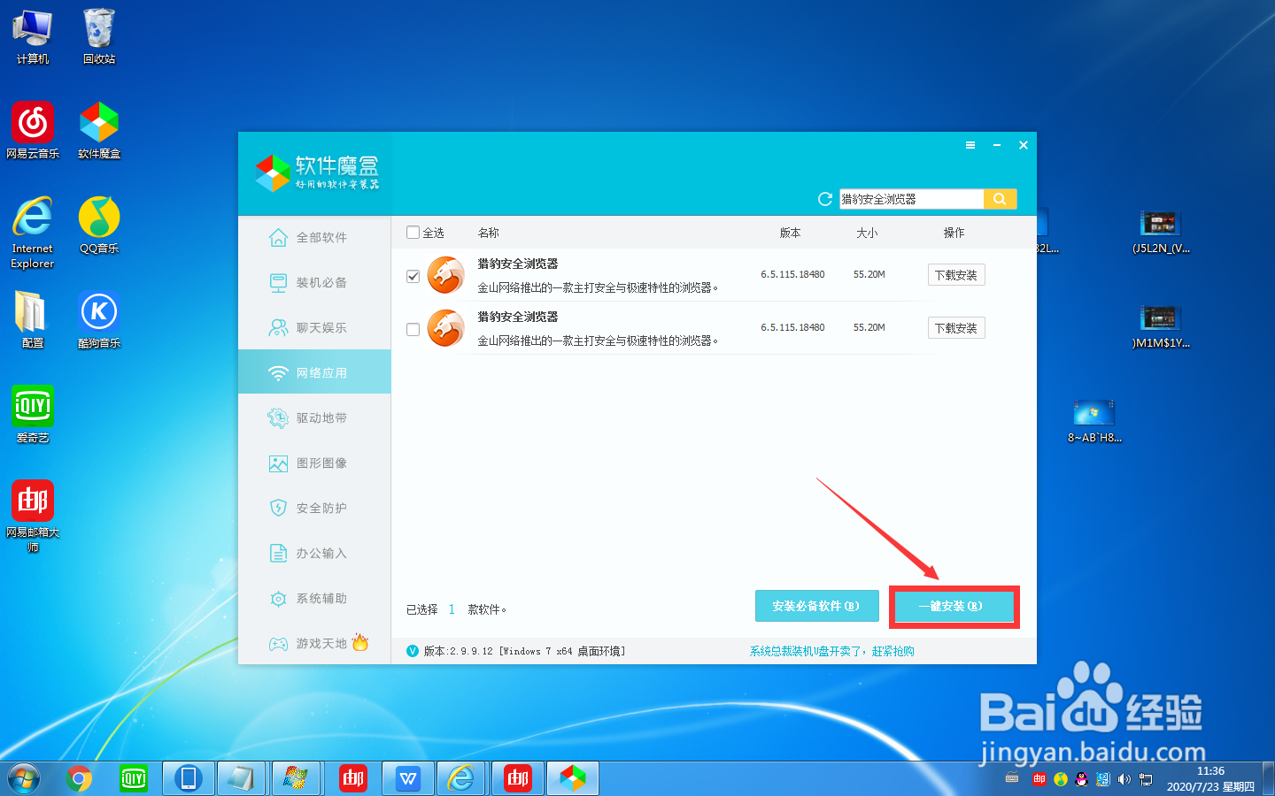This screenshot has height=796, width=1275.
Task: Open the 回收站 recycle bin icon
Action: [x=99, y=36]
